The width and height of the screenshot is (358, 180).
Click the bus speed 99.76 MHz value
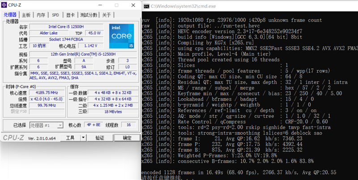tap(47, 105)
